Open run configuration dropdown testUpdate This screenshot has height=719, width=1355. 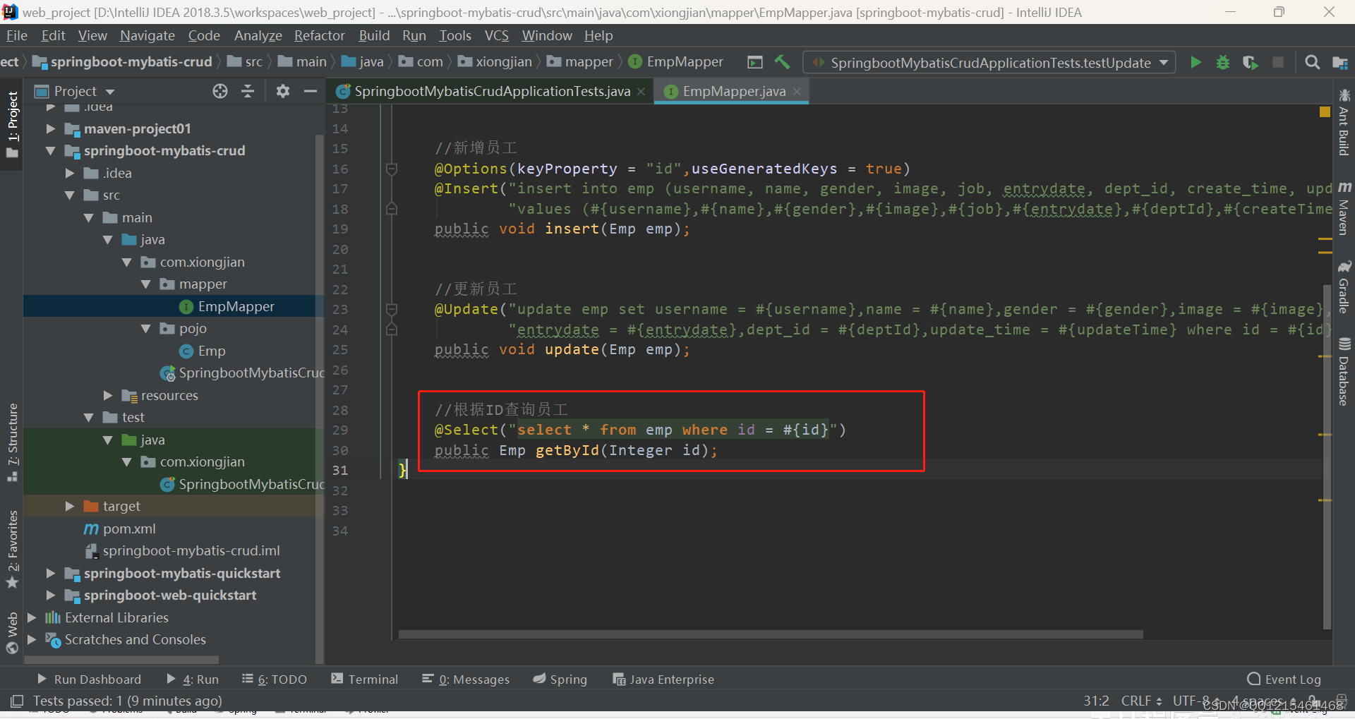pos(989,62)
